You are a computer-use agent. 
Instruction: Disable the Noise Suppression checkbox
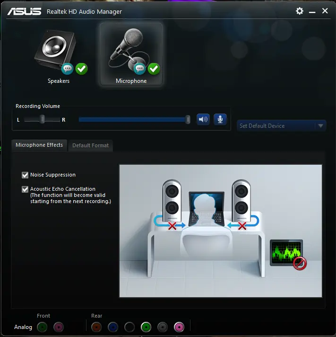25,175
